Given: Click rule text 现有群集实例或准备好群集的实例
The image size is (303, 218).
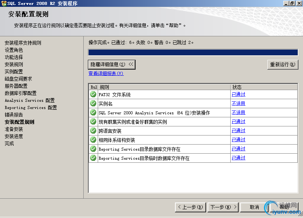Looking at the screenshot, I should click(133, 122).
